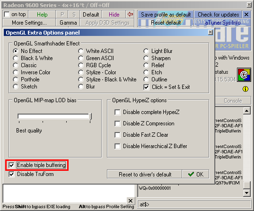Select Black & White smartshader effect

(16, 58)
